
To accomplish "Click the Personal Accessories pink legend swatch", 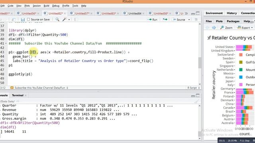I will pos(241,85).
